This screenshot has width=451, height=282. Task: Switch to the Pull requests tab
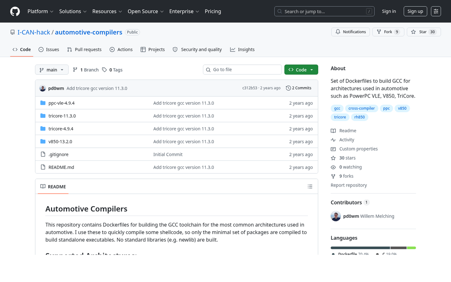[84, 49]
